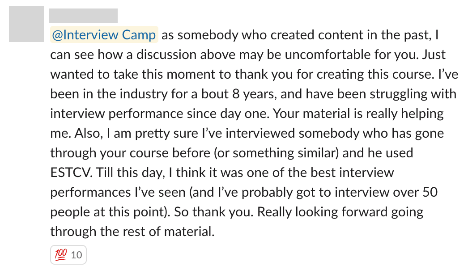Click the phrase "Really looking forward going"
468x270 pixels.
[340, 212]
